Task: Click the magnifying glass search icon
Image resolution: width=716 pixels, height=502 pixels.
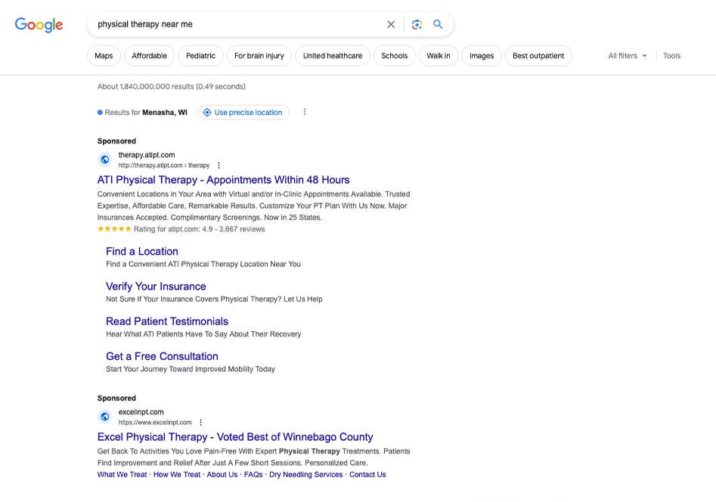Action: coord(438,24)
